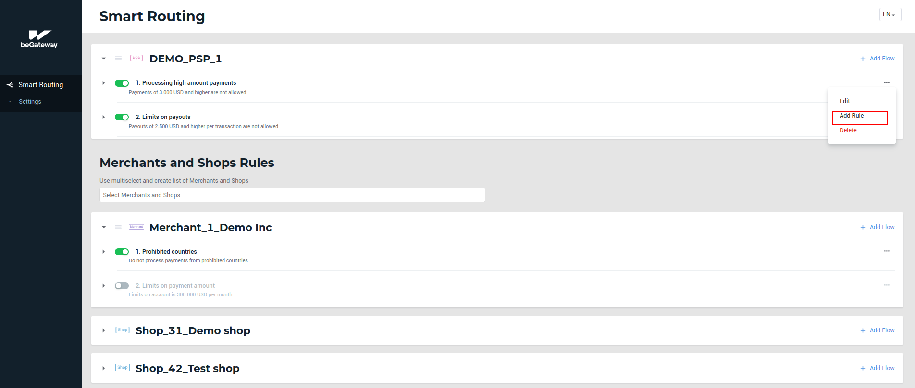
Task: Open more options for Processing high amount payments
Action: (x=887, y=83)
